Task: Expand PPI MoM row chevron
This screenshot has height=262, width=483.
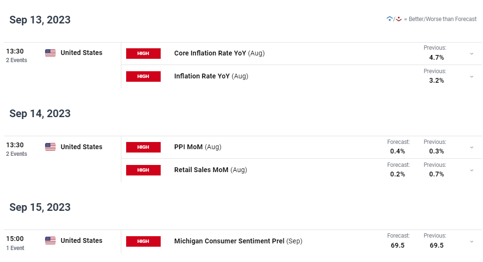Action: click(471, 147)
